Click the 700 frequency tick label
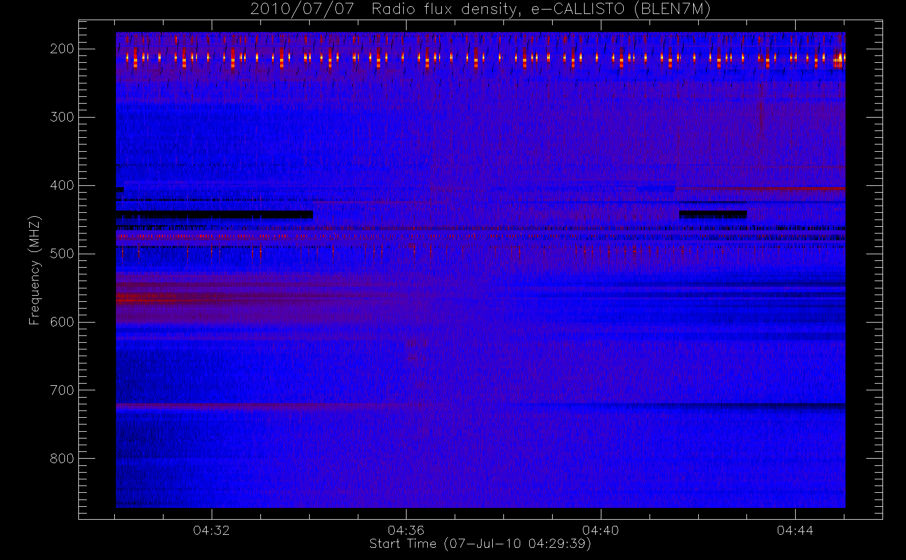This screenshot has width=906, height=560. coord(62,390)
